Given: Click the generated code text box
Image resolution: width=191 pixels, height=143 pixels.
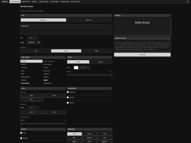Looking at the screenshot, I should [x=142, y=46].
